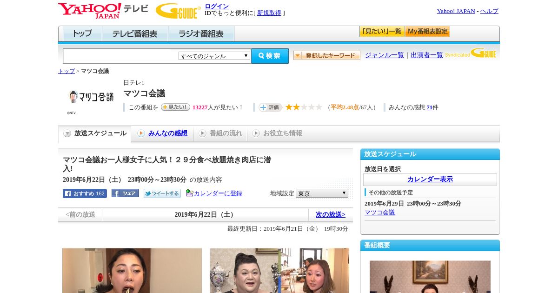Go to Yahoo! JAPAN top-right link

click(x=456, y=11)
